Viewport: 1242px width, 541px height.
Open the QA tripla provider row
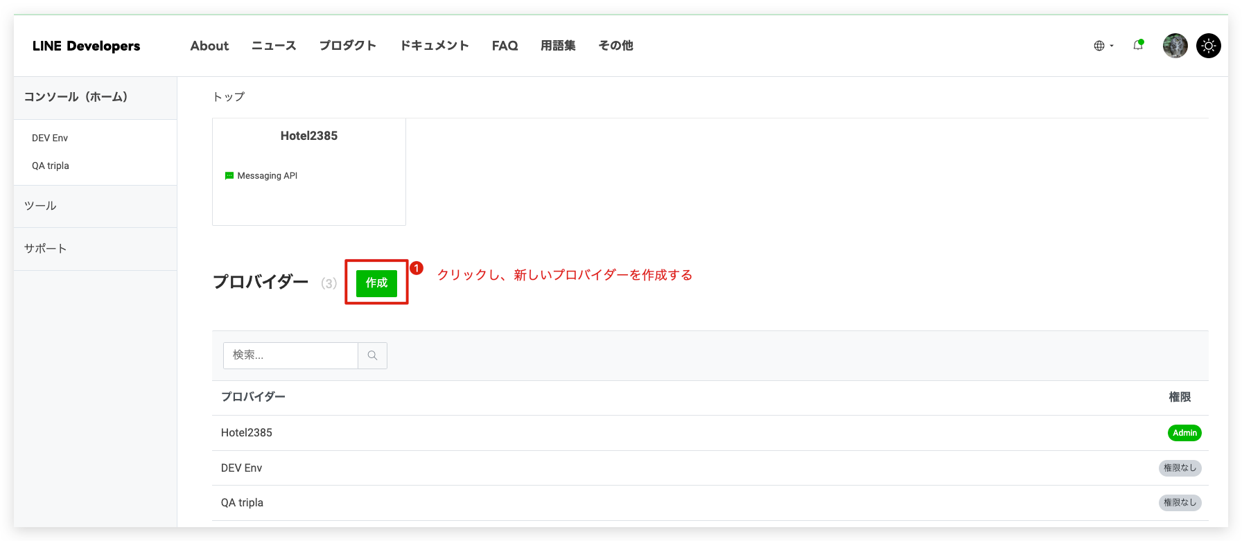pos(710,503)
